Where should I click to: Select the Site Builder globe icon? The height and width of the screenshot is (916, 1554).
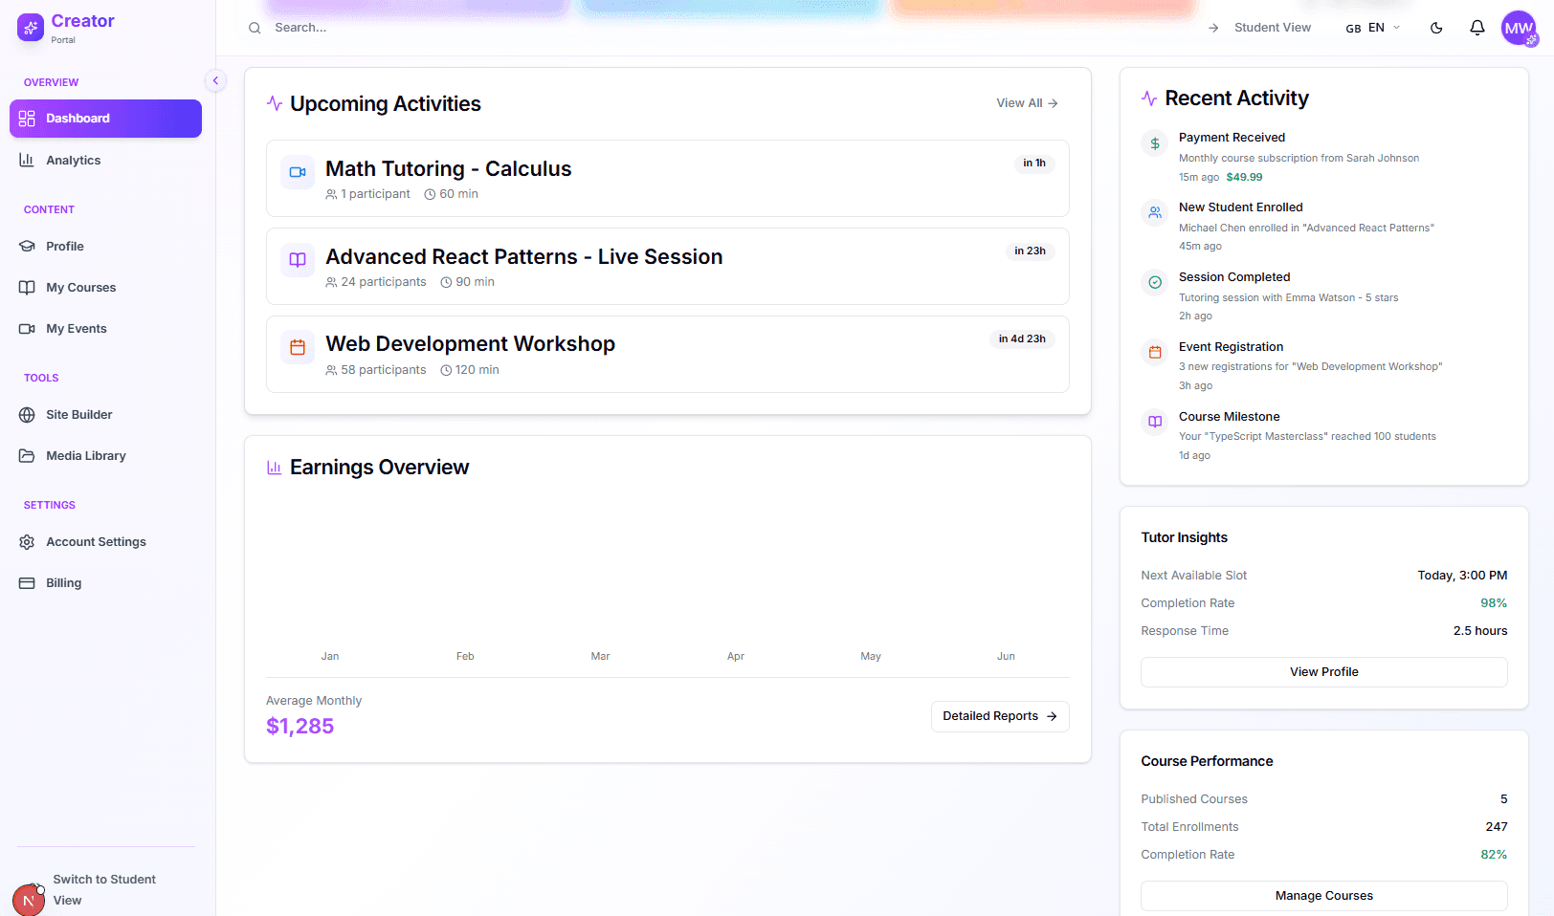[27, 414]
